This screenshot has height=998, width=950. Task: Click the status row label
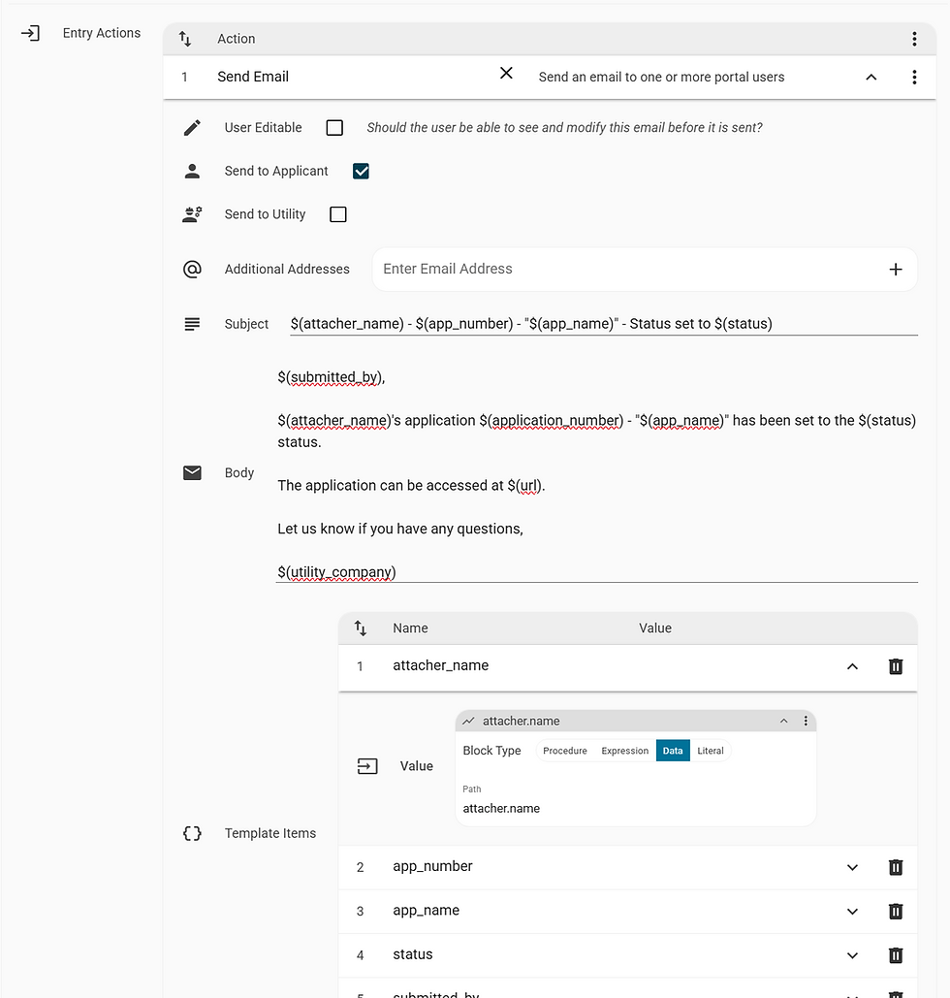point(413,954)
